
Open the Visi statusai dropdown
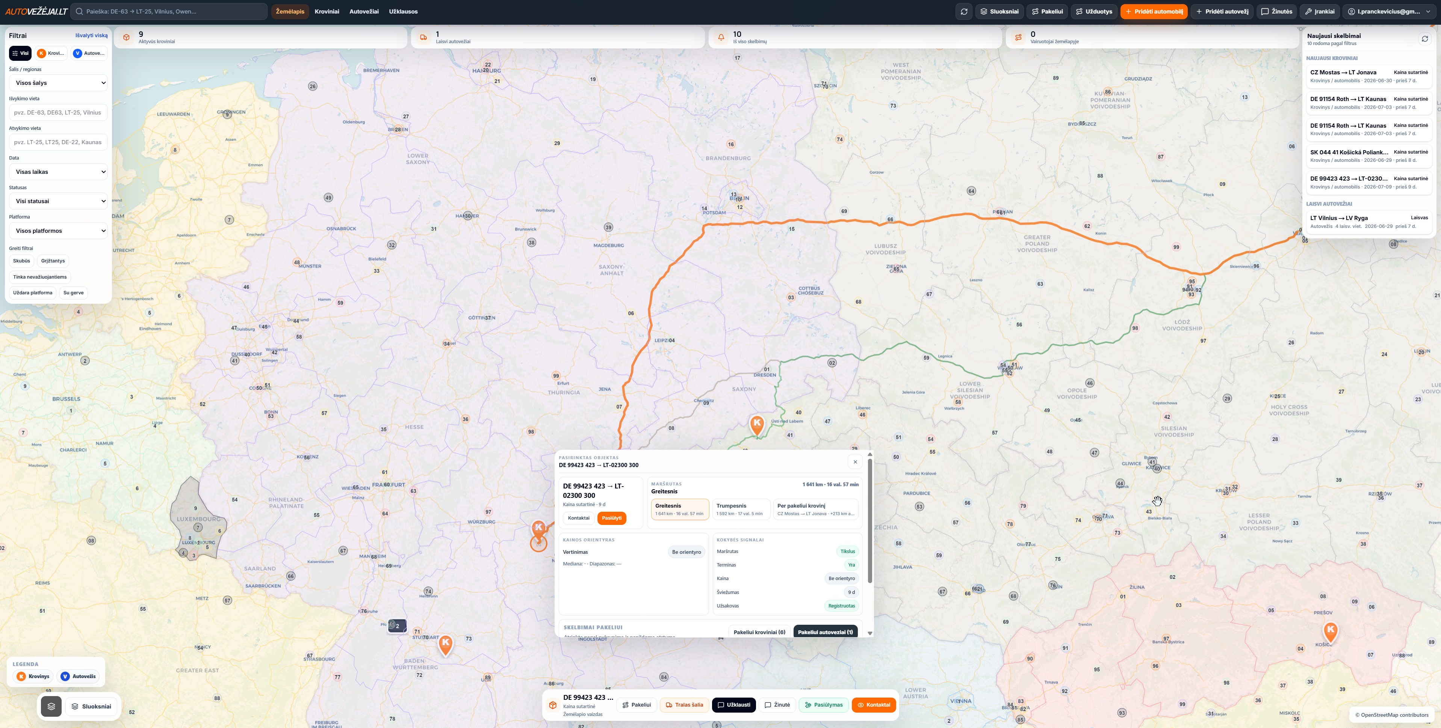click(58, 201)
